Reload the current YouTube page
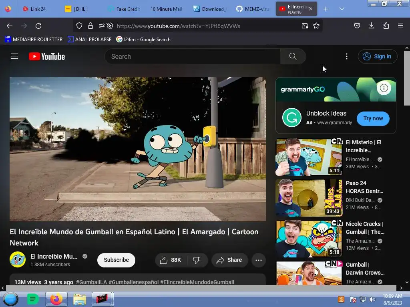This screenshot has height=307, width=410. coord(38,26)
